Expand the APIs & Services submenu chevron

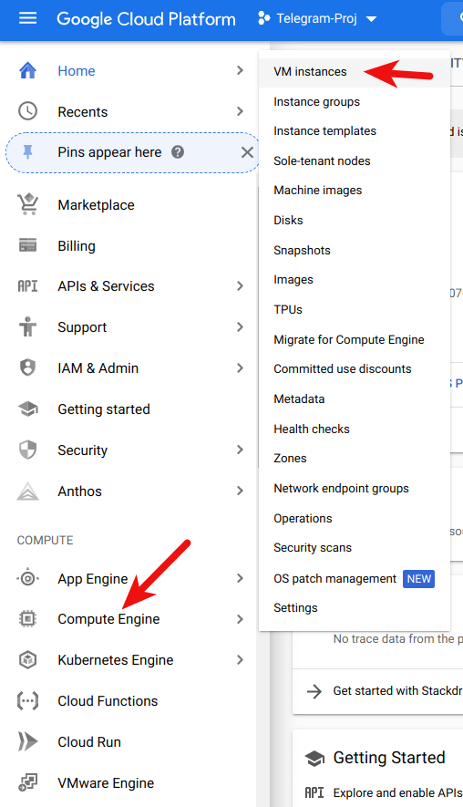(240, 286)
